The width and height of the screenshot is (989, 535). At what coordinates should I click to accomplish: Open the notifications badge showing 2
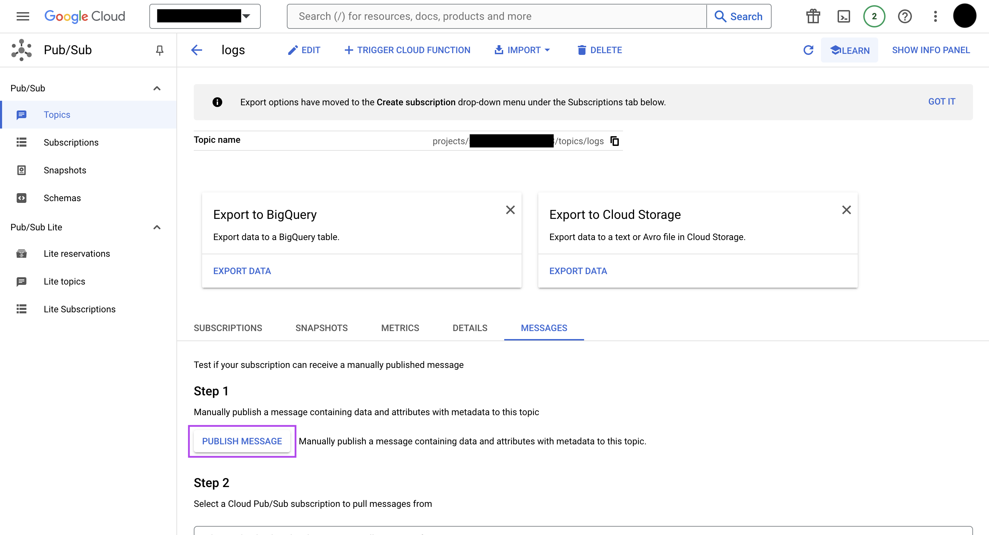point(874,16)
